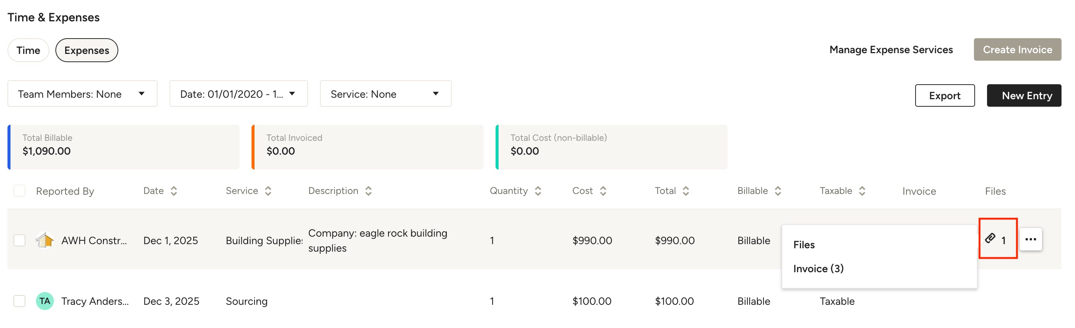Select Invoice (3) in the Files popup
1075x328 pixels.
pos(818,269)
